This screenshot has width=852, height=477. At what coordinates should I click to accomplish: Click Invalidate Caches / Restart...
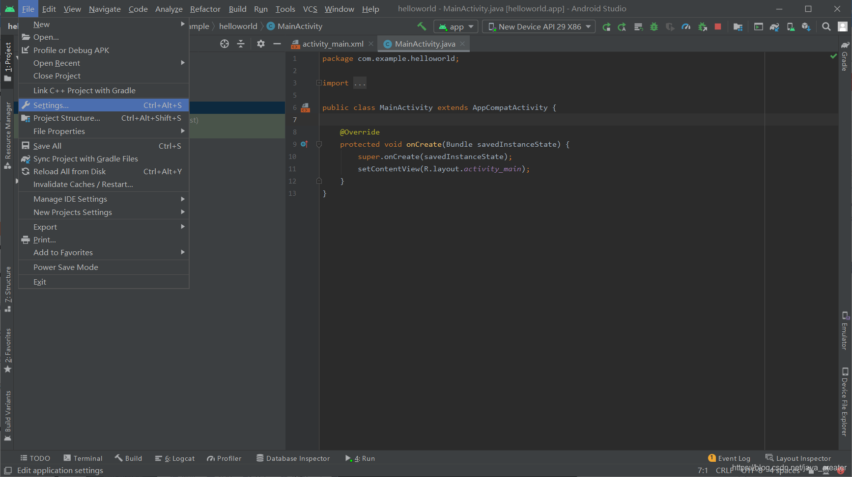pyautogui.click(x=104, y=185)
